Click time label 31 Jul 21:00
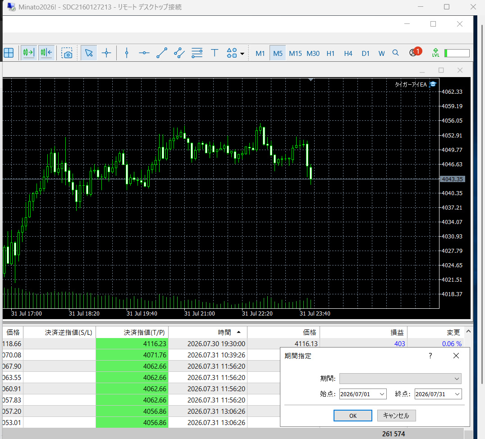Viewport: 485px width, 439px height. 200,313
